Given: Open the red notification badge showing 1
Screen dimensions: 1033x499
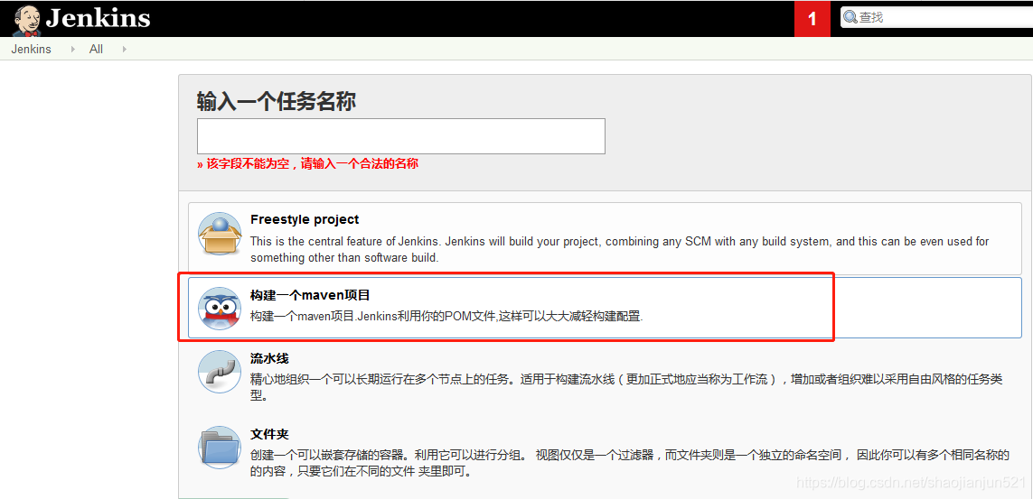Looking at the screenshot, I should click(x=812, y=19).
